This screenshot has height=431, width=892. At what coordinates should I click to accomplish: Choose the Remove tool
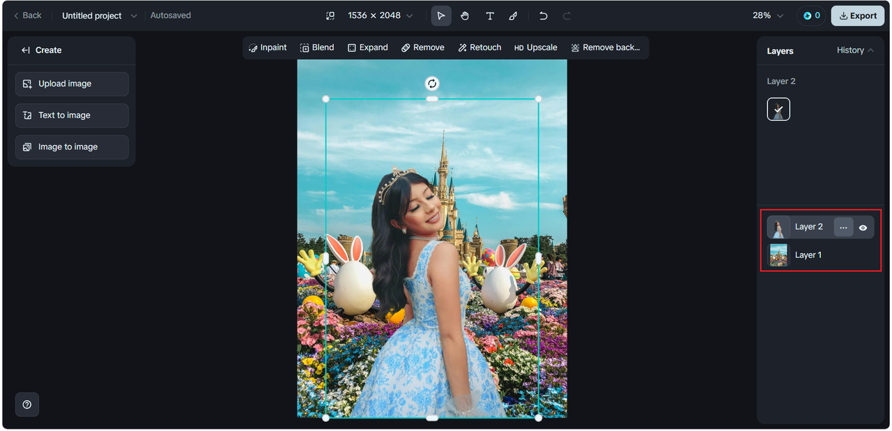[x=422, y=47]
